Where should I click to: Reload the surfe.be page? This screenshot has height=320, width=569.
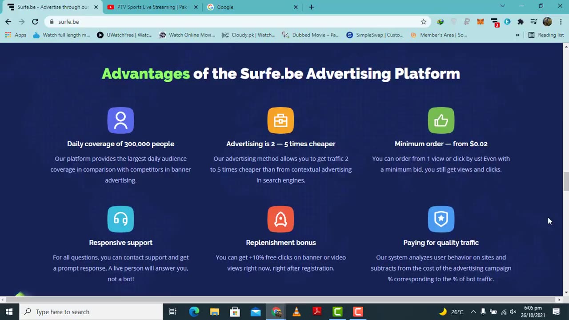pos(35,21)
